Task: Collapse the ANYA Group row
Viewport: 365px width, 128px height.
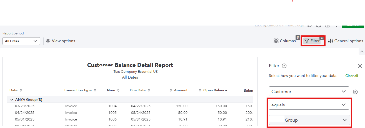Action: 12,100
